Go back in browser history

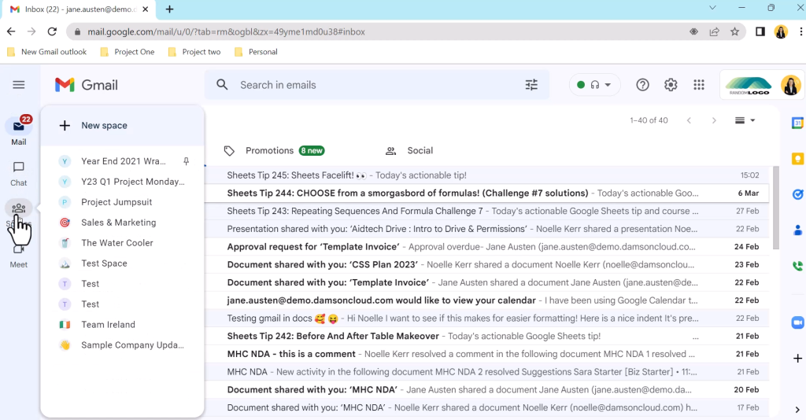click(x=11, y=31)
